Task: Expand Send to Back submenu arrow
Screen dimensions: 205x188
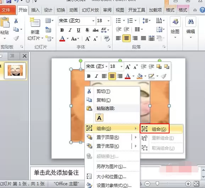Action: coord(136,146)
